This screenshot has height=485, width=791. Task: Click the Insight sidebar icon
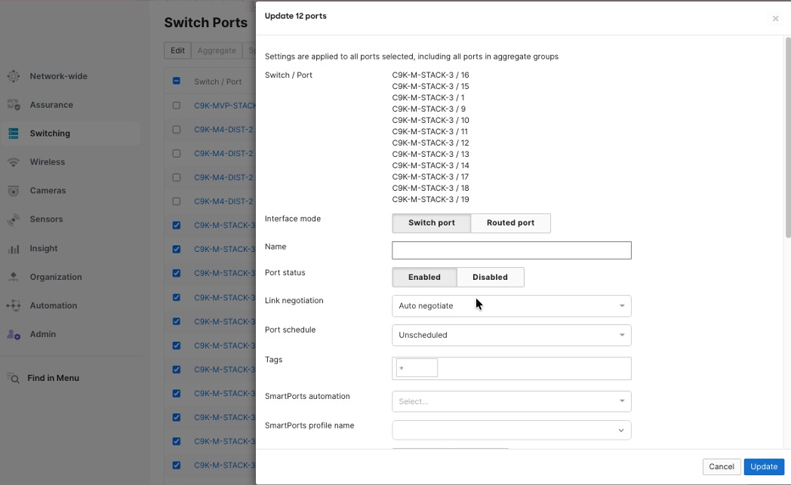[x=12, y=248]
